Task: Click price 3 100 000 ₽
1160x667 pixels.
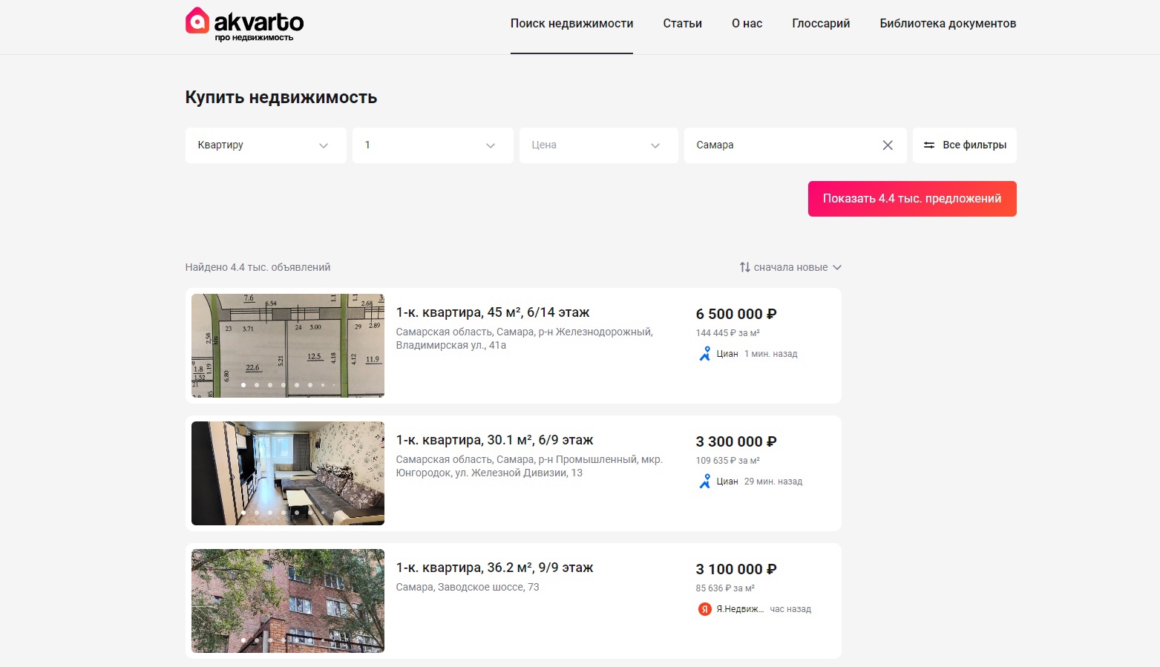Action: 736,569
